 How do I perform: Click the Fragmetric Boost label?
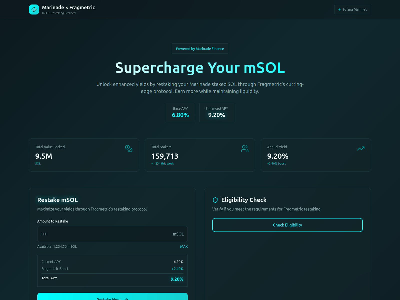pos(55,269)
